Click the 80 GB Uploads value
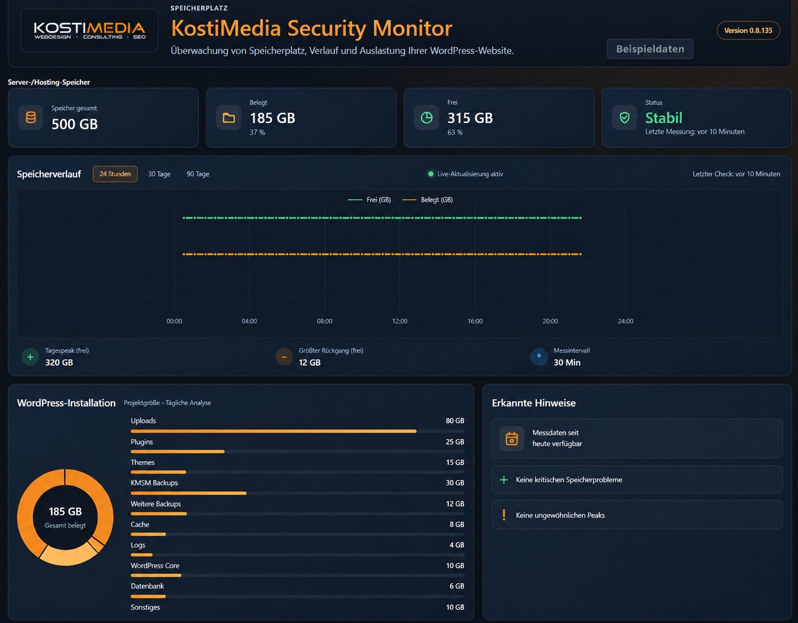Image resolution: width=798 pixels, height=623 pixels. pyautogui.click(x=455, y=421)
